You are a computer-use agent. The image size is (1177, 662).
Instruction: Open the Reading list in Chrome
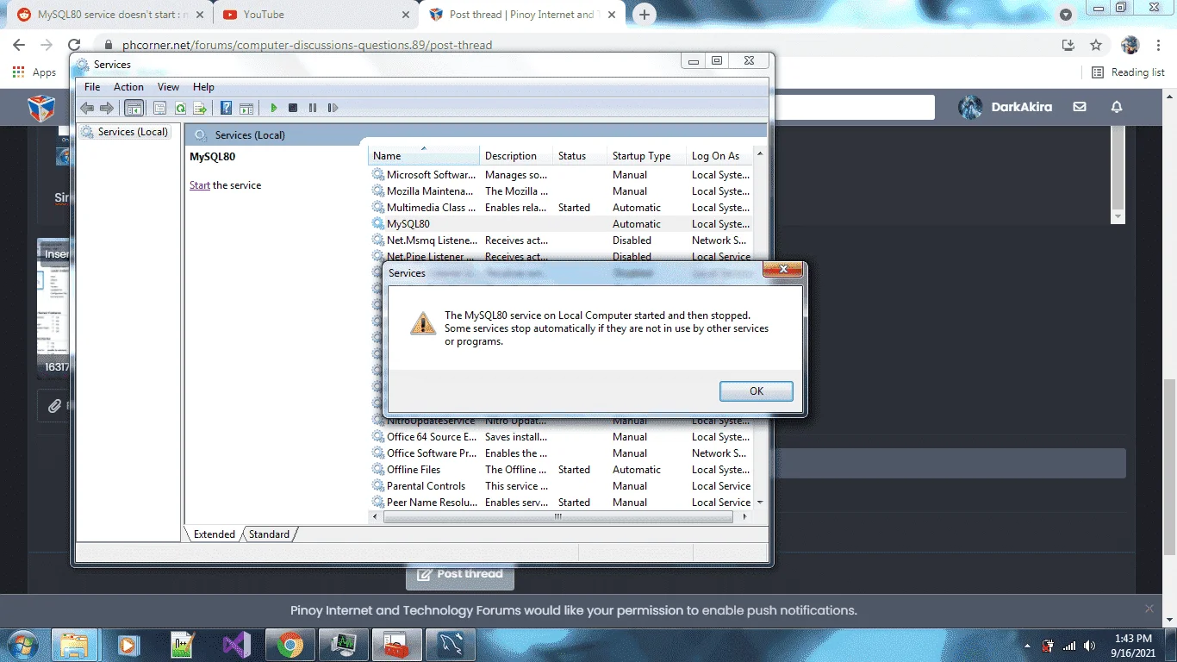coord(1128,72)
